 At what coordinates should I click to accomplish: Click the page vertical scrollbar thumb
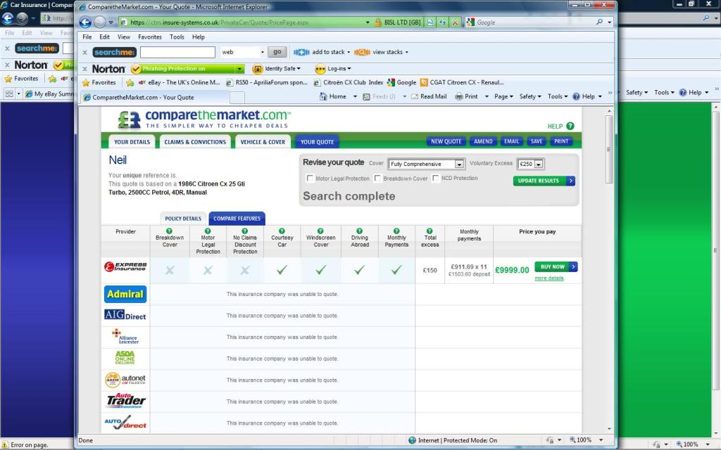[x=609, y=149]
